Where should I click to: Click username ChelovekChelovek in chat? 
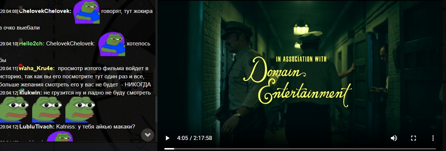(45, 11)
